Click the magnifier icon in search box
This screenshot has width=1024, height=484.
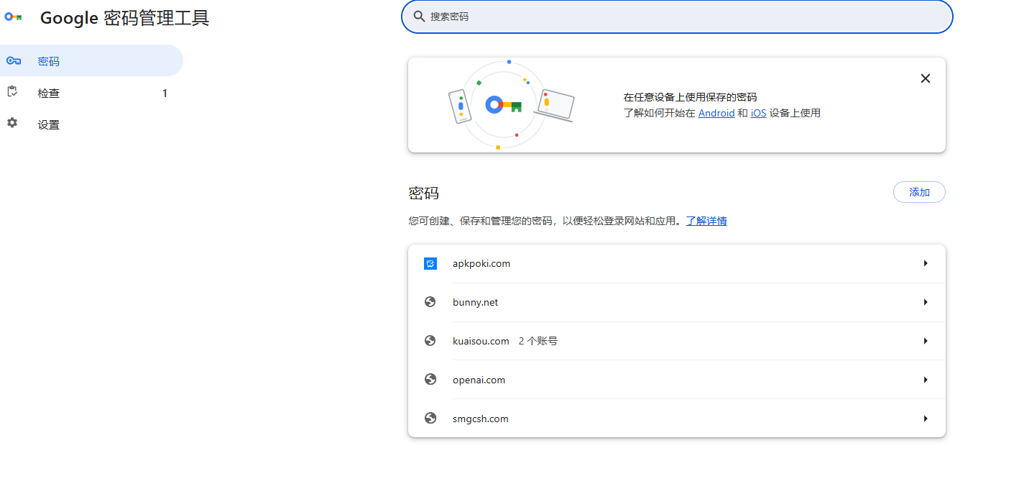click(419, 17)
